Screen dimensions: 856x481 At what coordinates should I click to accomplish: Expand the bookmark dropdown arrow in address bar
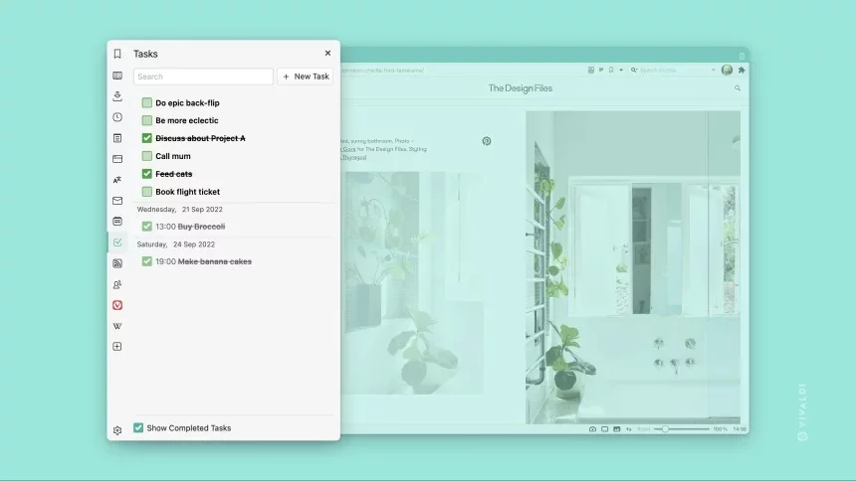point(622,71)
